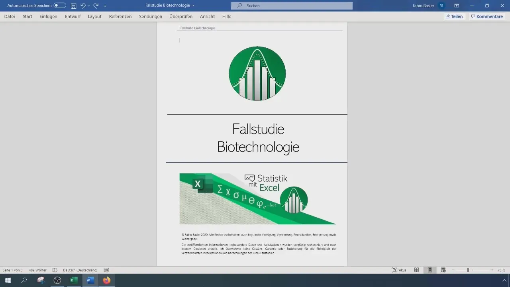
Task: Undo the last action
Action: point(83,6)
